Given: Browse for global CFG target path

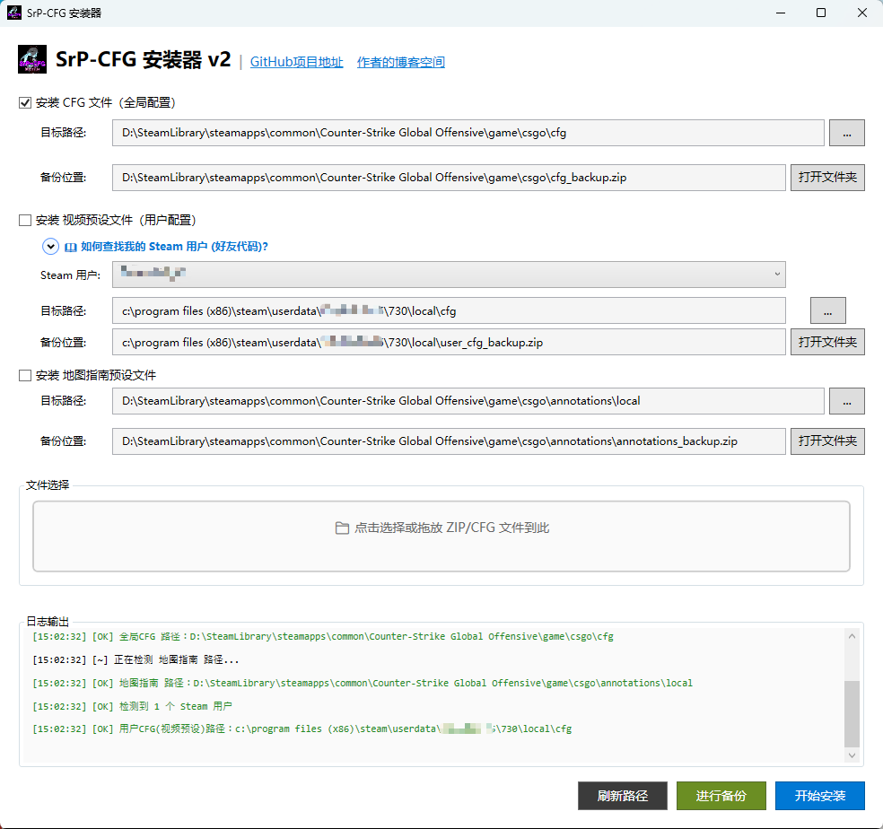Looking at the screenshot, I should (846, 133).
